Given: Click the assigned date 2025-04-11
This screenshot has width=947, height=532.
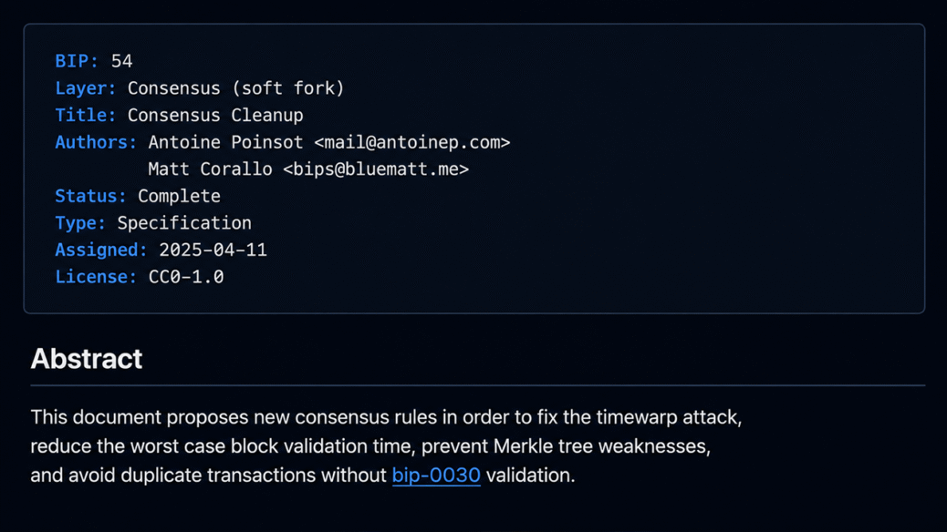Looking at the screenshot, I should 213,250.
